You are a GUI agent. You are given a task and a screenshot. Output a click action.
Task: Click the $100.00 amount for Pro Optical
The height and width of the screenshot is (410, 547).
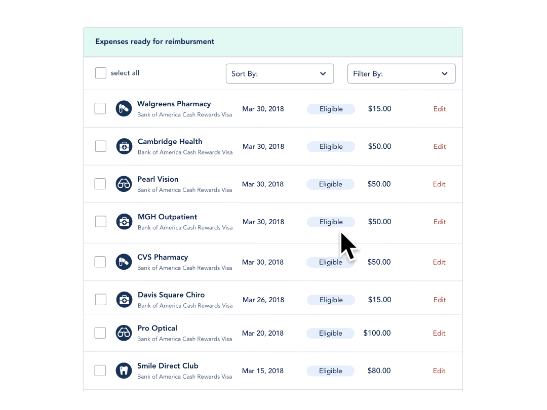click(x=377, y=333)
